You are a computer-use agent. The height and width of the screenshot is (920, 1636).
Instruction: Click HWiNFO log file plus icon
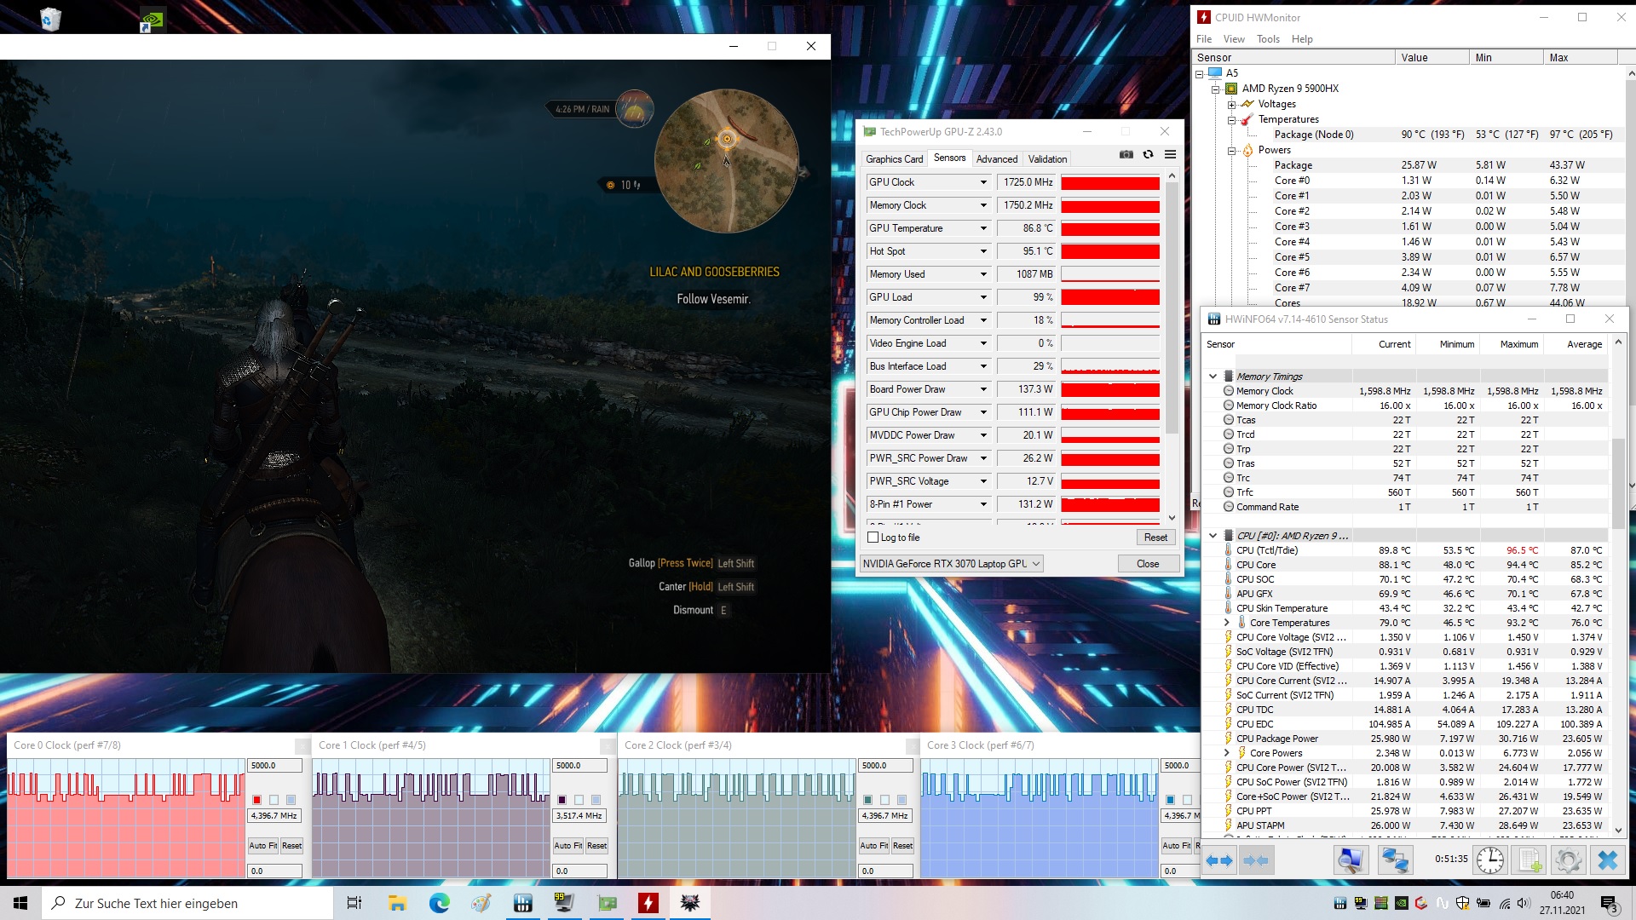coord(1529,860)
